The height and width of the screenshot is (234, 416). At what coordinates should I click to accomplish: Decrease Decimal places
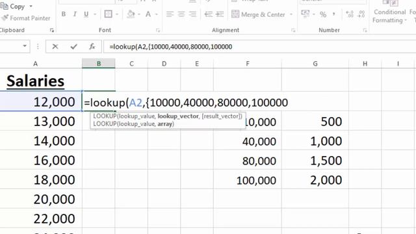click(x=361, y=14)
